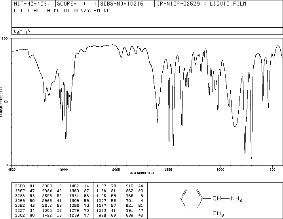Click the transmittance value 14 beside 1452
This screenshot has width=283, height=219.
(x=86, y=186)
